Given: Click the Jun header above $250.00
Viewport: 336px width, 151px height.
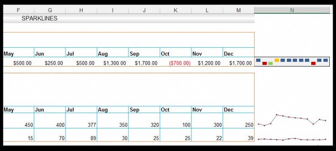Looking at the screenshot, I should (x=50, y=52).
